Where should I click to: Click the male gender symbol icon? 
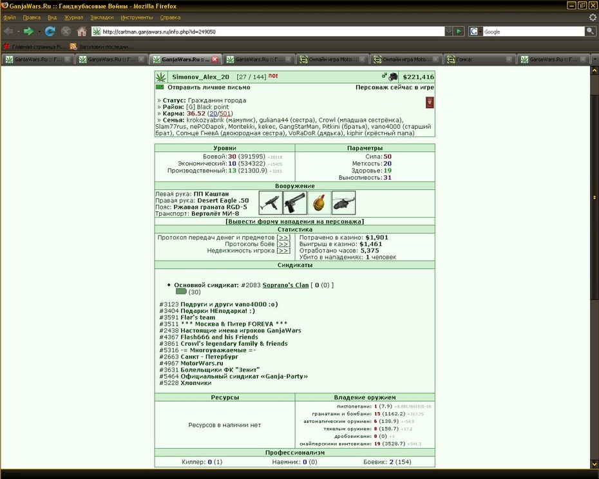coord(385,75)
